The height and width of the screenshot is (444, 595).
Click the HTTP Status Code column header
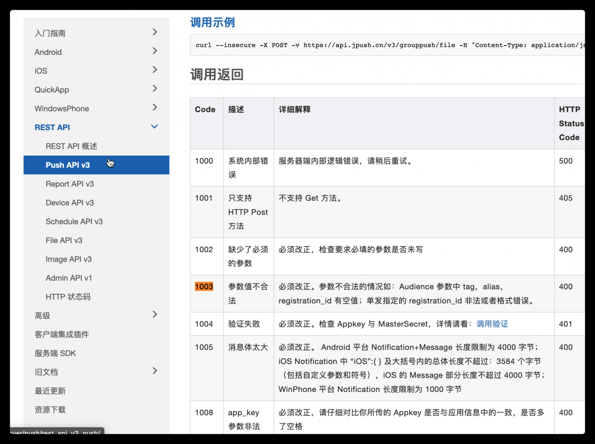571,124
